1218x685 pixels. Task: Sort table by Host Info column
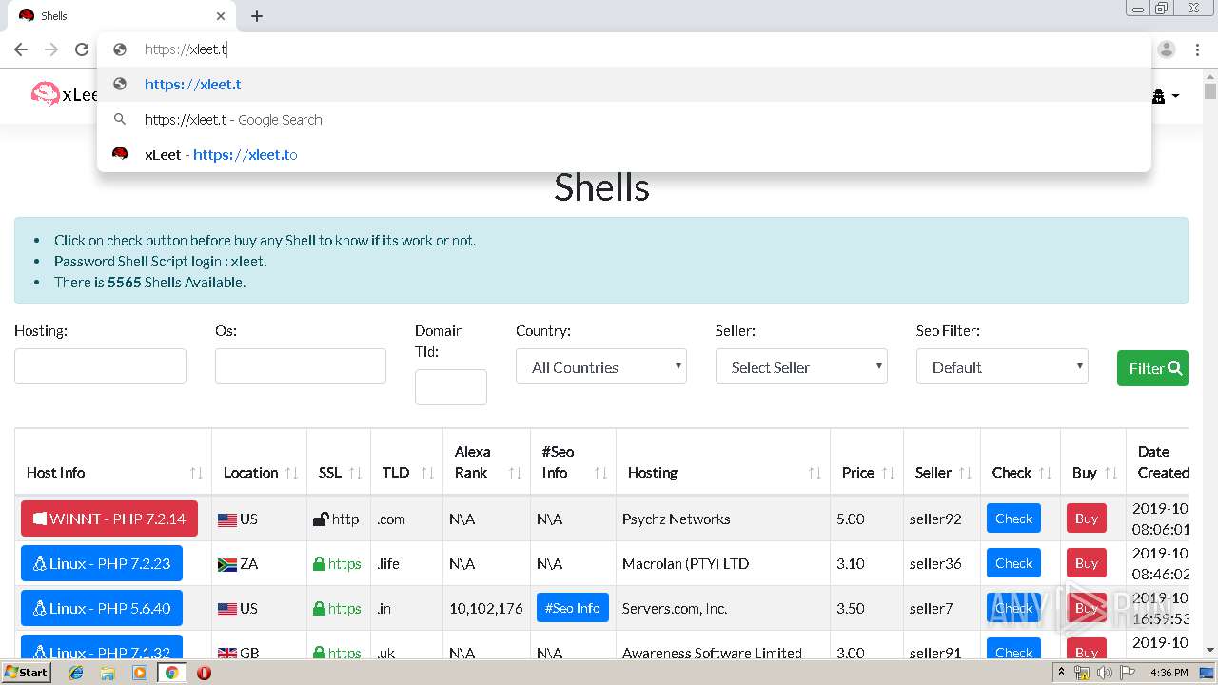(113, 462)
